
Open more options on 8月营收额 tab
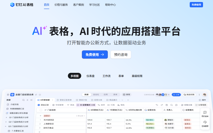53,100
